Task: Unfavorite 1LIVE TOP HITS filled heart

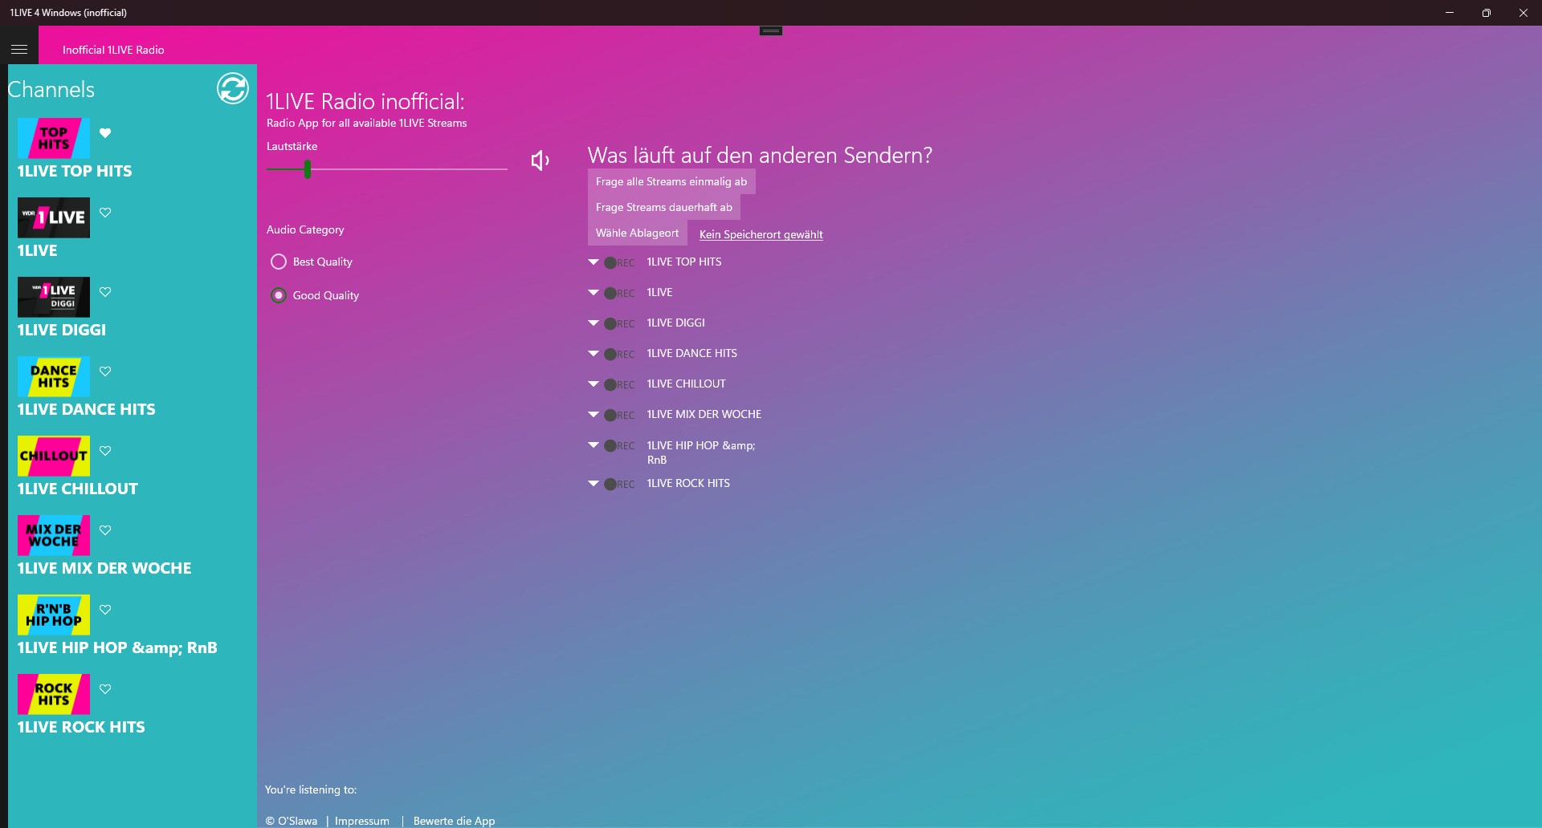Action: pyautogui.click(x=105, y=133)
